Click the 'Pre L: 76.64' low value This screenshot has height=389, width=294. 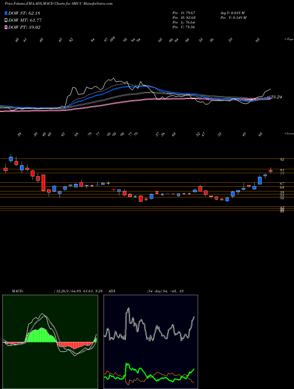183,22
